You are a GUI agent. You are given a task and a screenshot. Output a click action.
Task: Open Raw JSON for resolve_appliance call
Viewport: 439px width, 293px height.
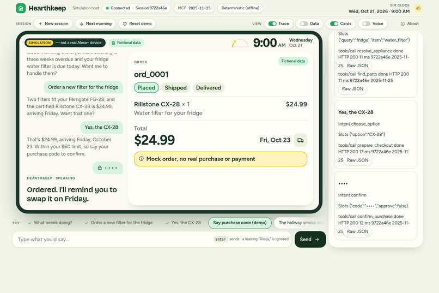(357, 65)
